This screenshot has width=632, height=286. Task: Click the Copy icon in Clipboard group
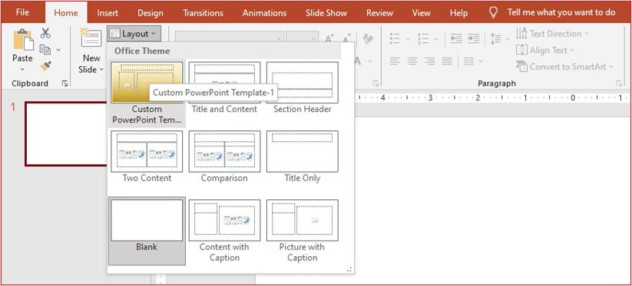pos(45,50)
